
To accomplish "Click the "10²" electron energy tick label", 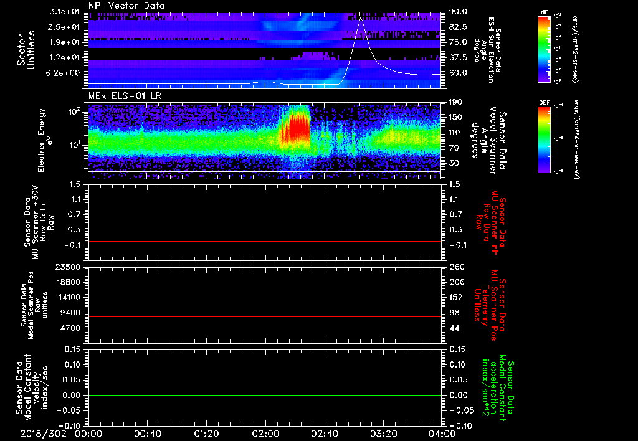I will tap(74, 112).
